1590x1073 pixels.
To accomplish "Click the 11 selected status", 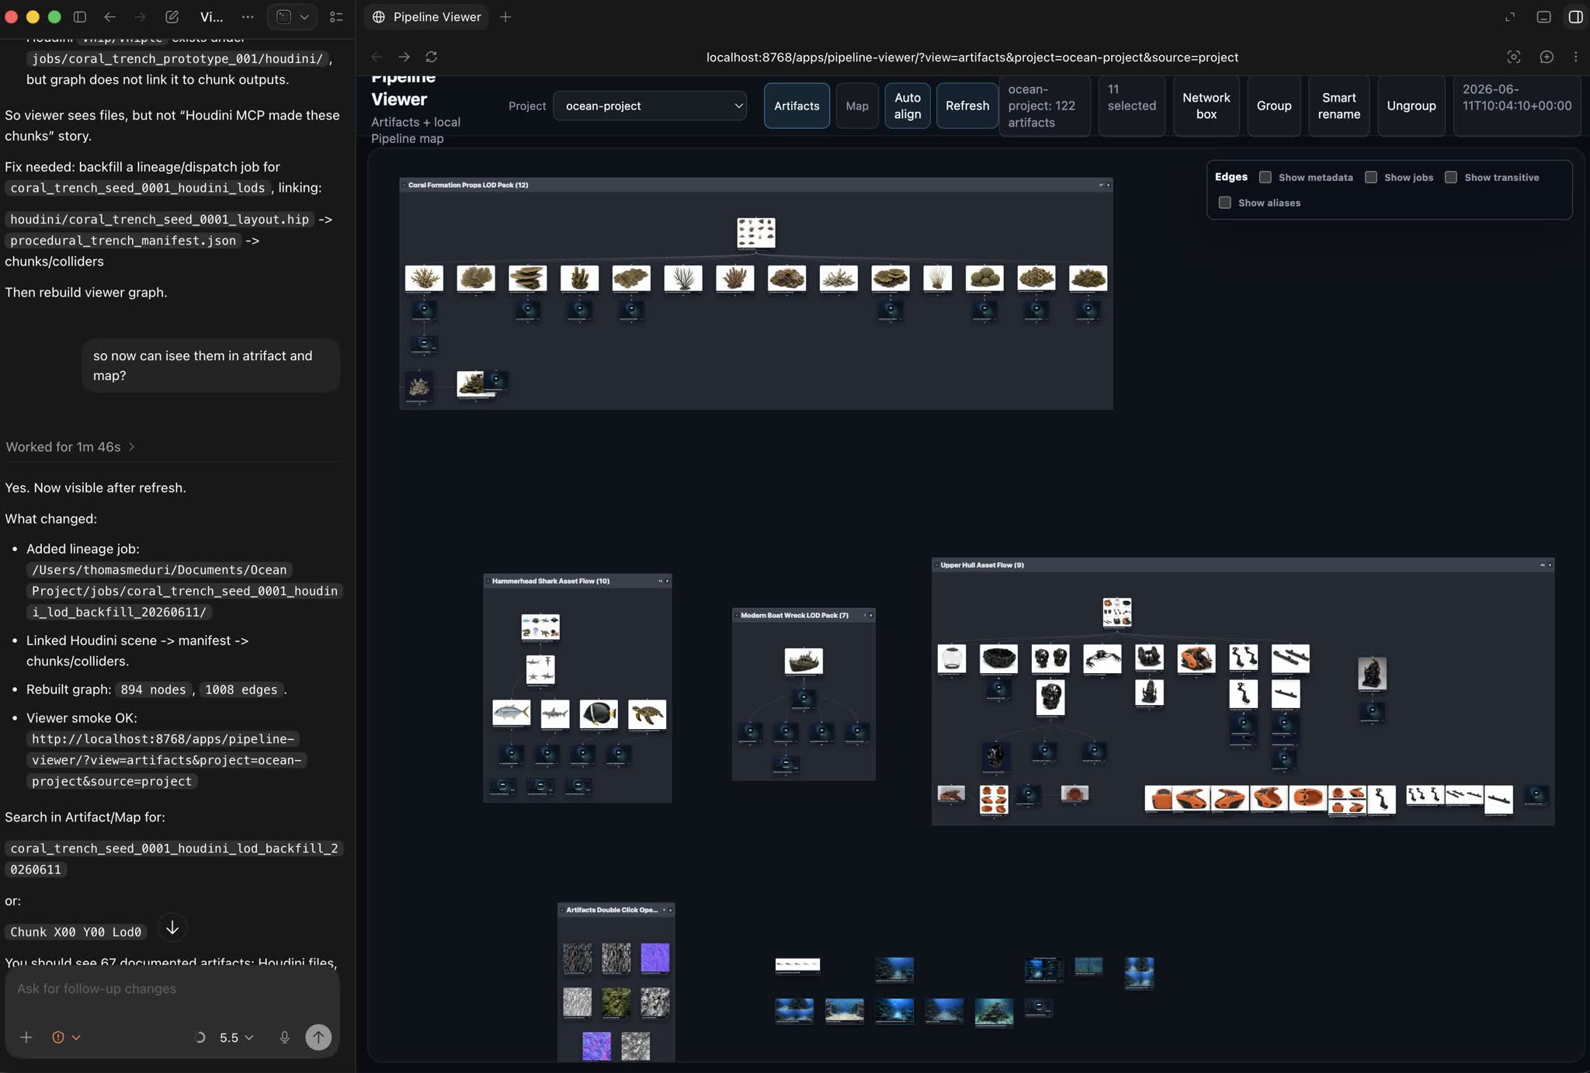I will pos(1131,106).
